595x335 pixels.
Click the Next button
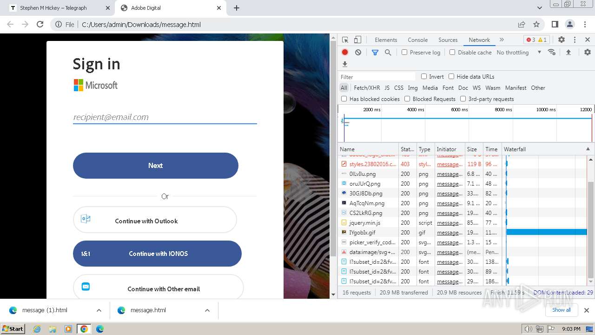pos(156,166)
